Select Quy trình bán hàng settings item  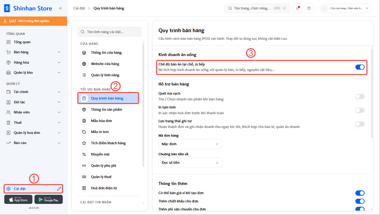click(108, 98)
